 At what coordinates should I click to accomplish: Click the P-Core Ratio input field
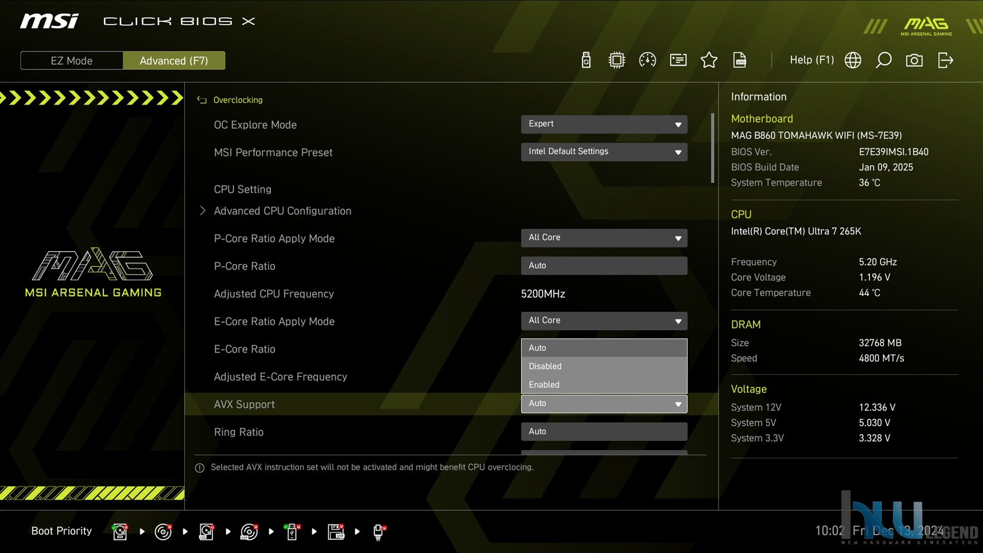click(x=604, y=266)
